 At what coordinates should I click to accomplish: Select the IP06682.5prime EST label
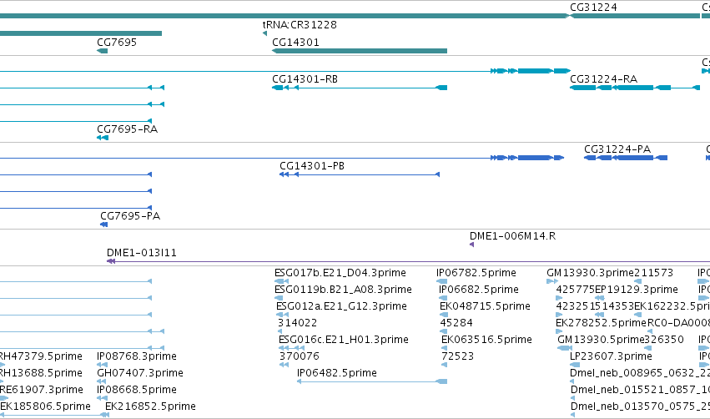tap(479, 290)
